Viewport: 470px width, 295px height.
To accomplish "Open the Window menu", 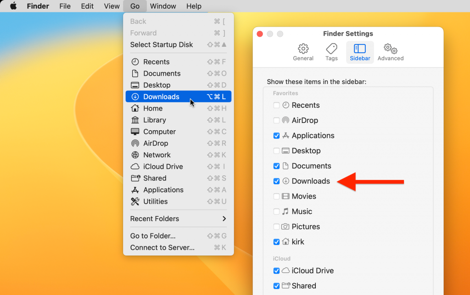I will [x=163, y=6].
